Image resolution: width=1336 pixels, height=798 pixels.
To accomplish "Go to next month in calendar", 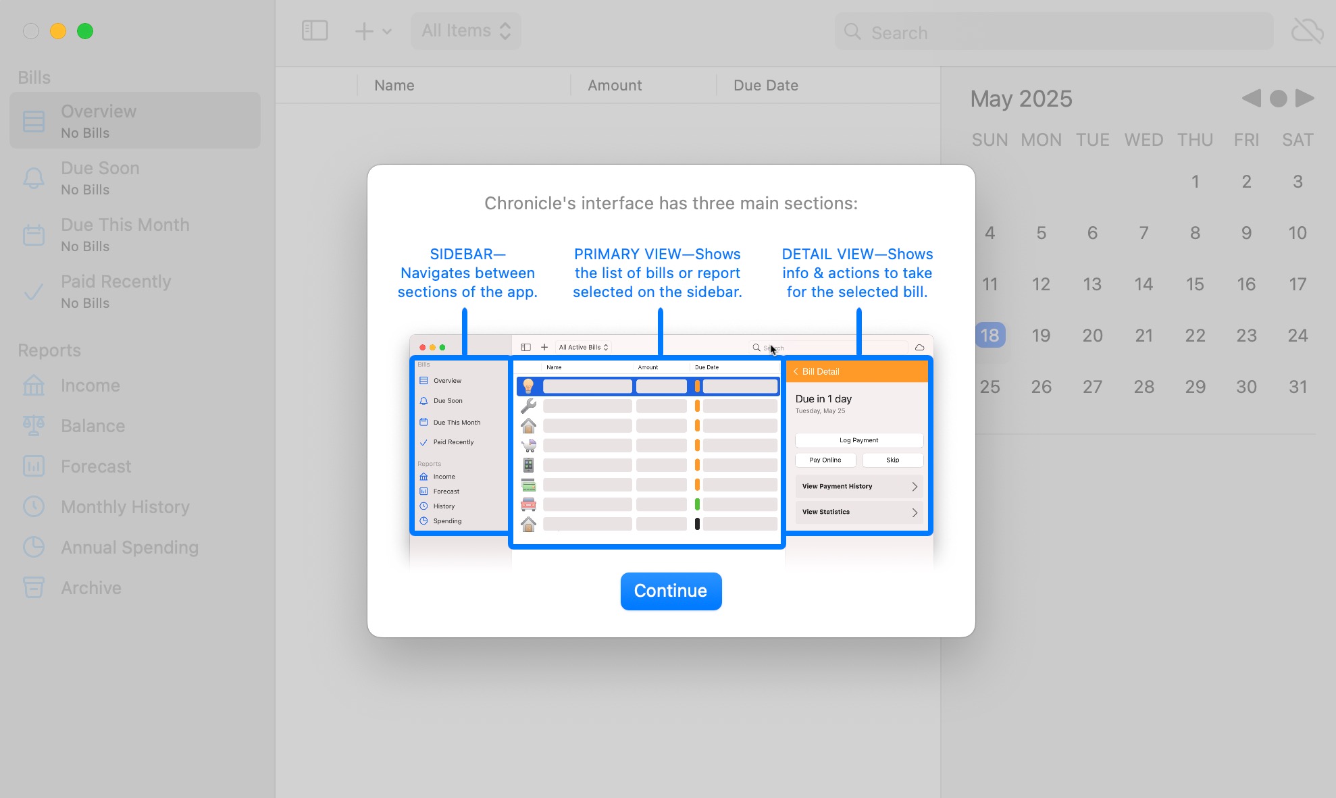I will point(1305,99).
